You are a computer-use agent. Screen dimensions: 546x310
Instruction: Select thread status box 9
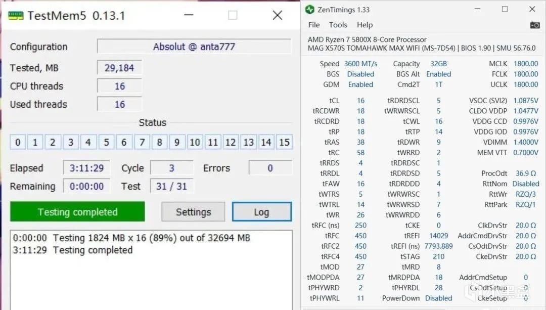177,142
